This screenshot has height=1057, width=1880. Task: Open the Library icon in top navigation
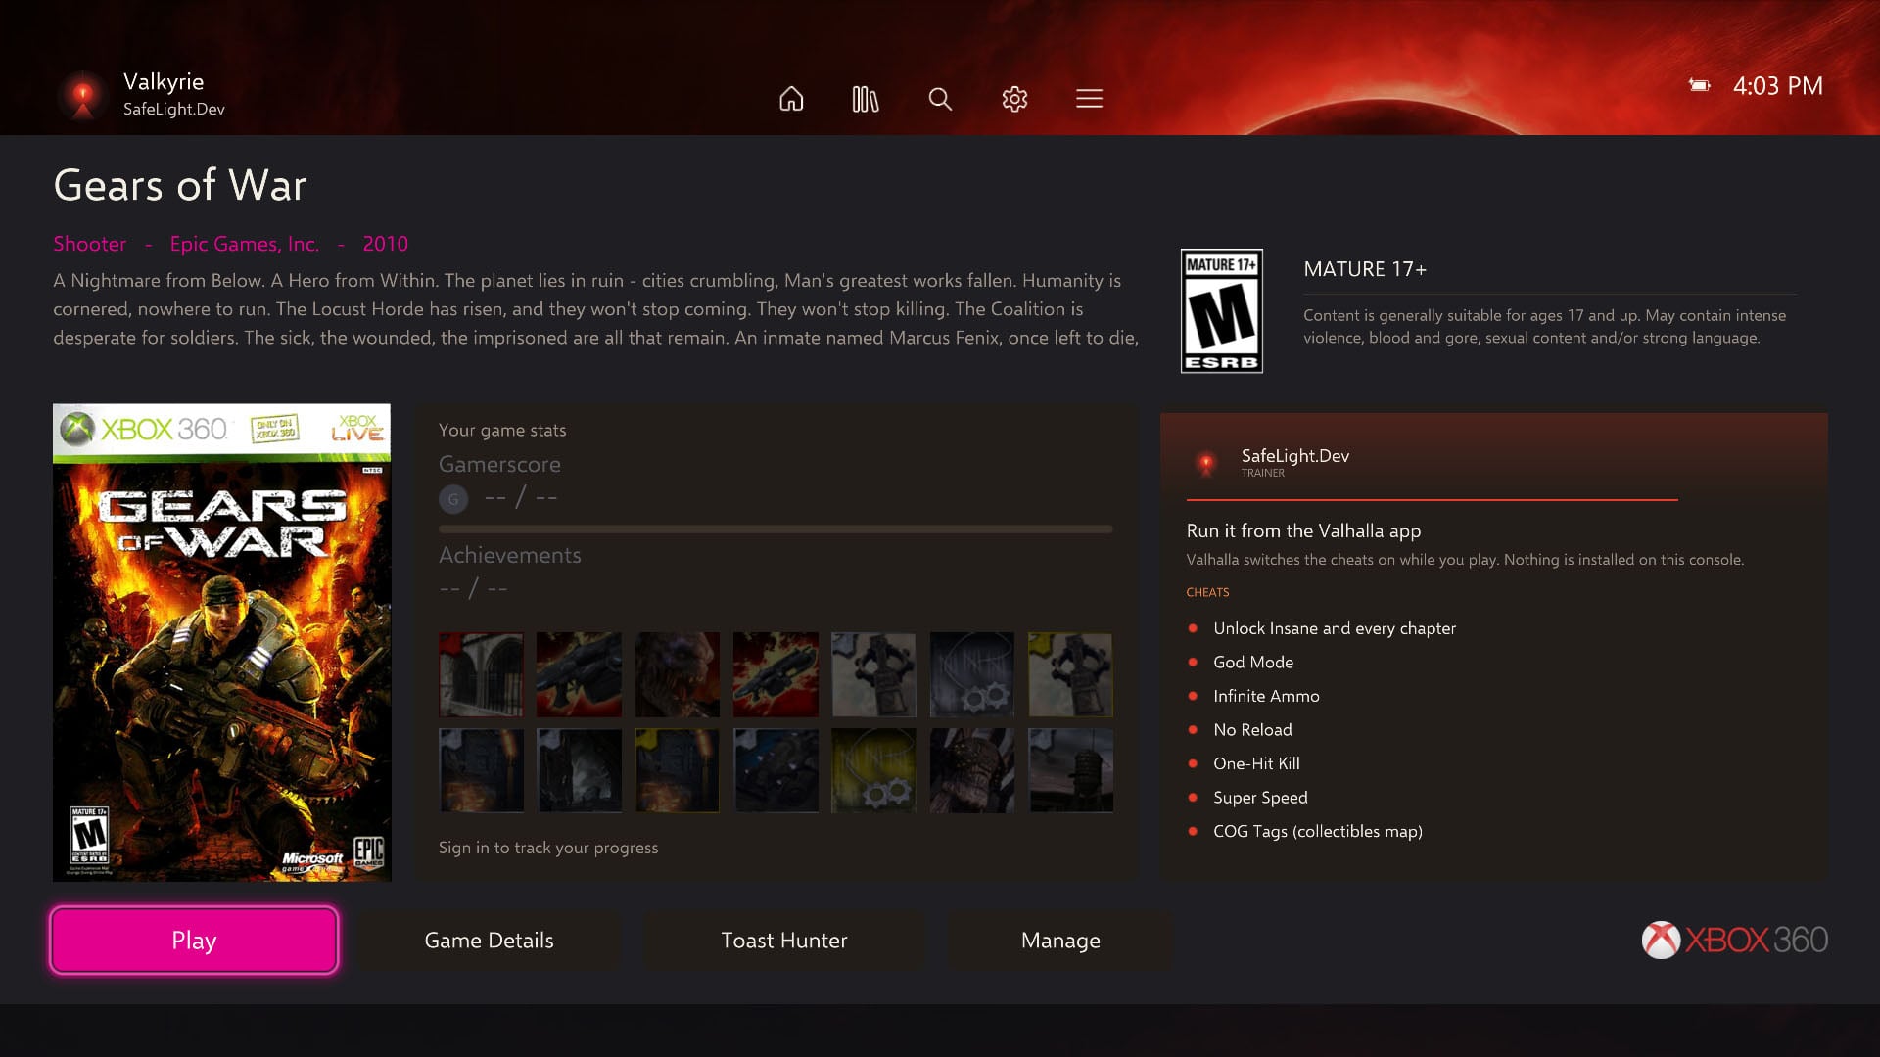coord(866,99)
